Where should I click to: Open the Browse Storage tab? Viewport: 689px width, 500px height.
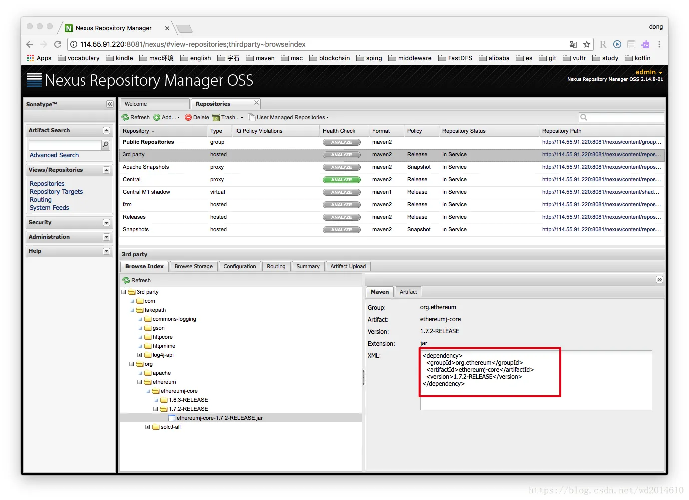point(193,266)
